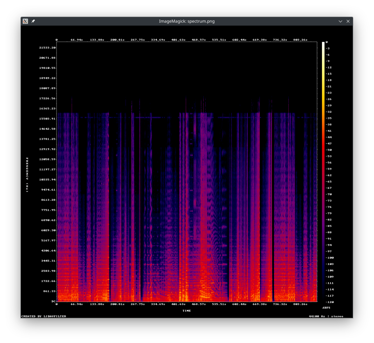The height and width of the screenshot is (343, 374).
Task: Click the TIME axis label
Action: pyautogui.click(x=187, y=311)
